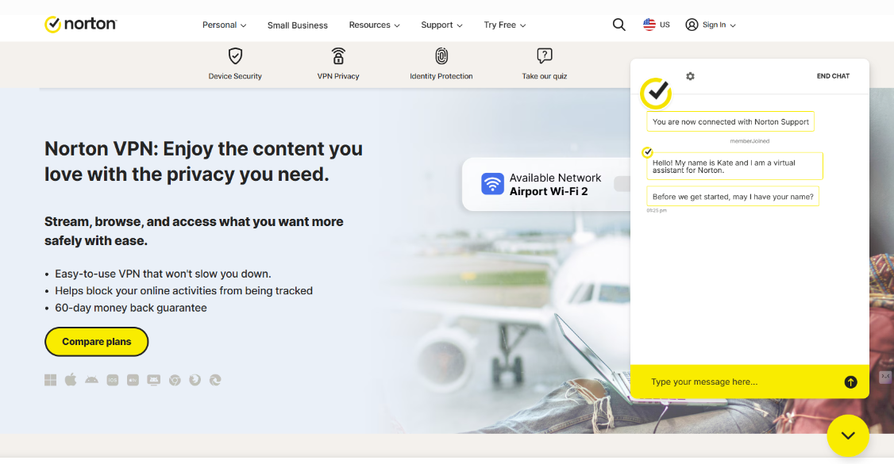The image size is (894, 464).
Task: Click the Edge browser icon
Action: pos(215,380)
